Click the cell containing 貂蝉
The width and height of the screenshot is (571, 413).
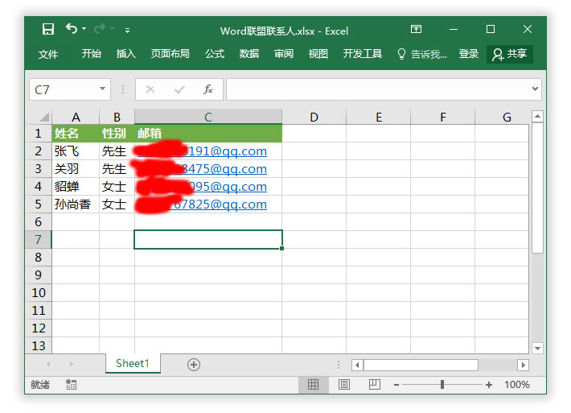[76, 187]
